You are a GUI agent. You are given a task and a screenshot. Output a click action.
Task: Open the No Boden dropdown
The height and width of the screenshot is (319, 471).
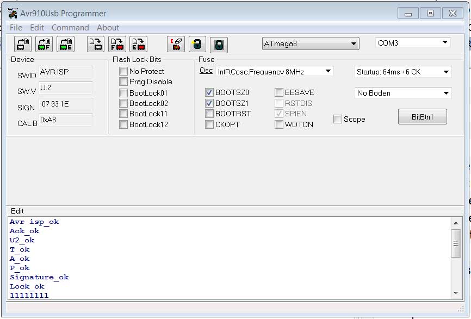(403, 93)
